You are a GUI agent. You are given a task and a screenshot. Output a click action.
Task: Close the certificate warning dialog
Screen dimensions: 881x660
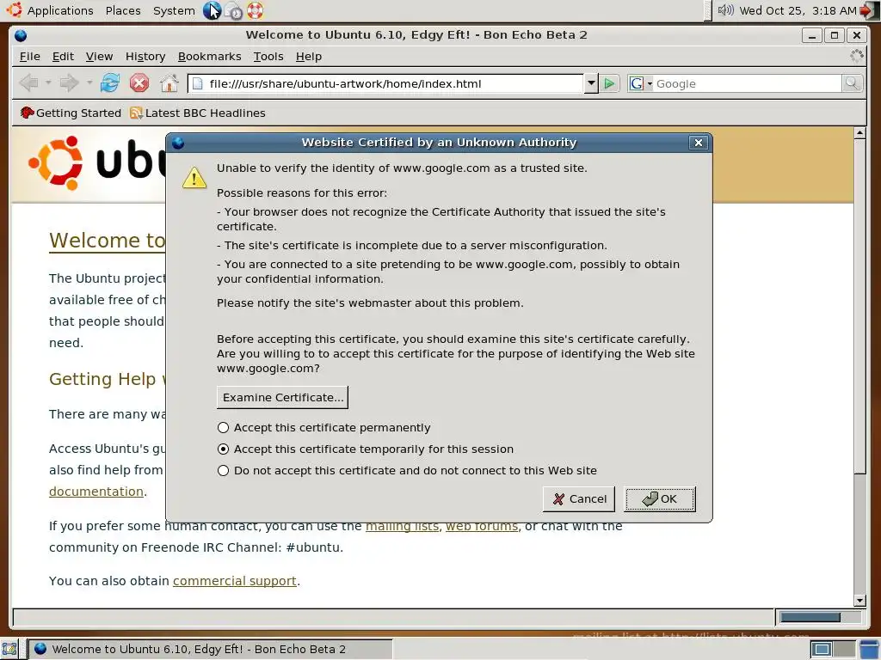pos(699,143)
